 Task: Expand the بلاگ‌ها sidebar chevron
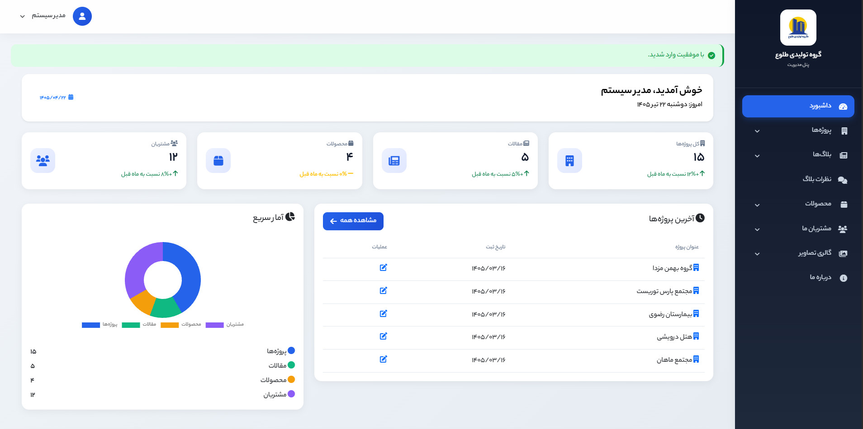point(757,156)
